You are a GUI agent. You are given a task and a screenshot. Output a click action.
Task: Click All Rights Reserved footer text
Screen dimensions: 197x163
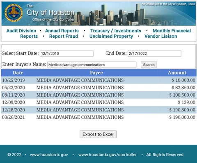point(165,155)
